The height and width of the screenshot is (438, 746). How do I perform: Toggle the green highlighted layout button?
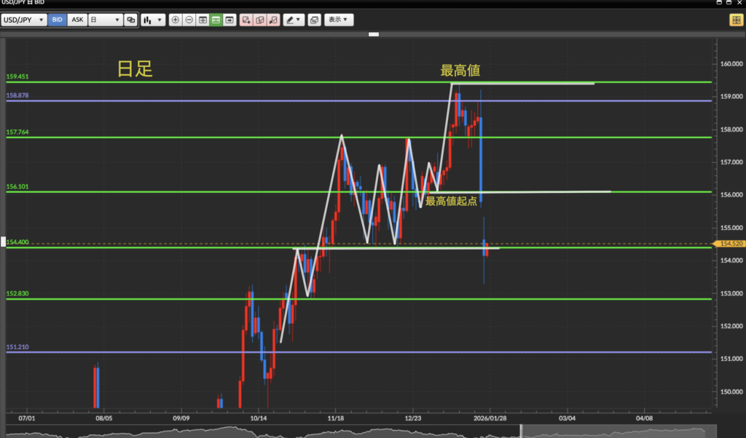click(216, 20)
